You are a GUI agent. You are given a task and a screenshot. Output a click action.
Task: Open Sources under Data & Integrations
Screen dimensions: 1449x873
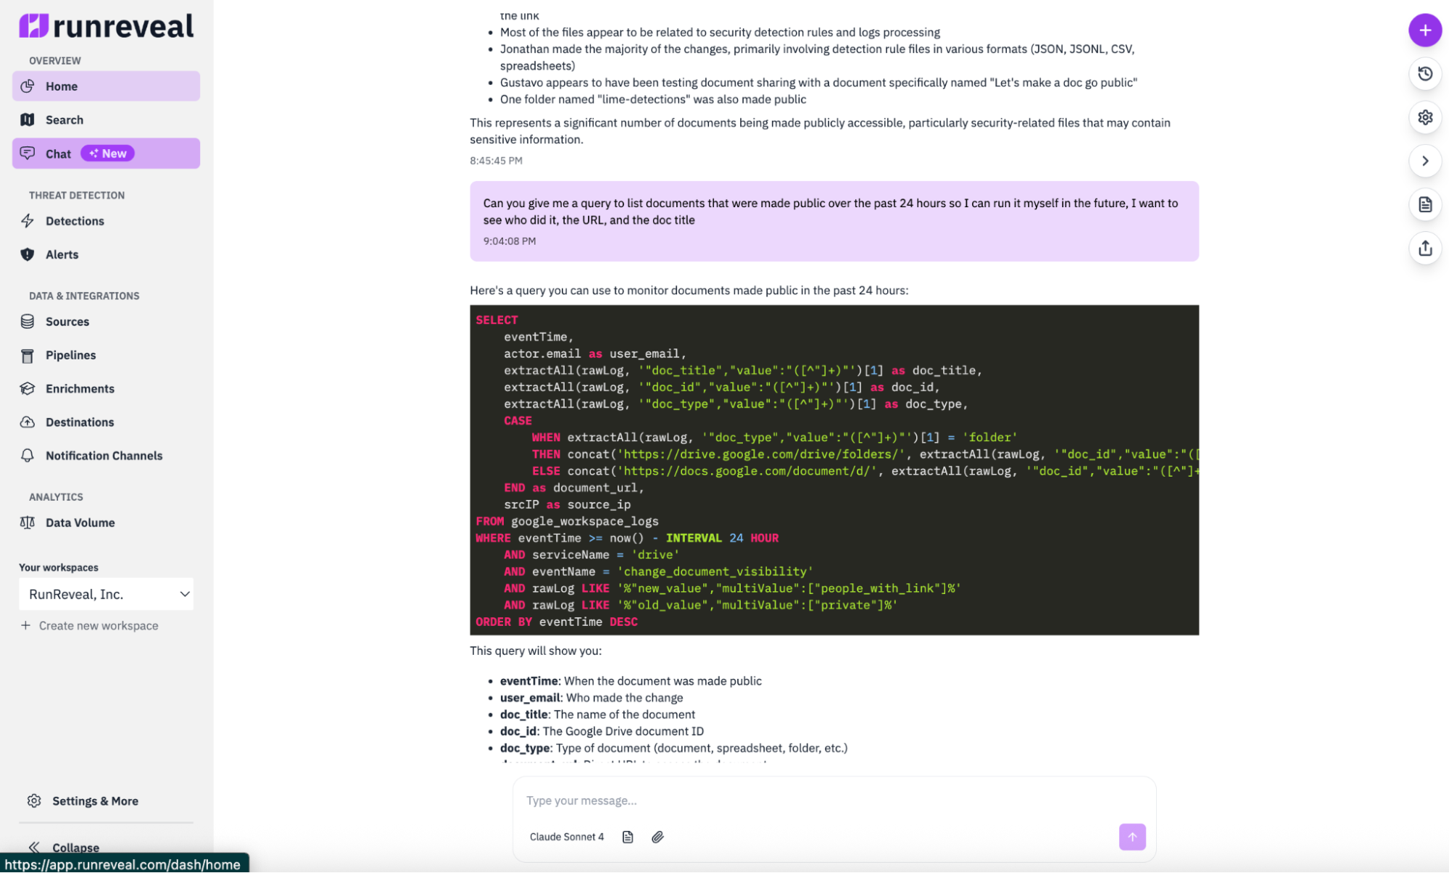point(106,322)
